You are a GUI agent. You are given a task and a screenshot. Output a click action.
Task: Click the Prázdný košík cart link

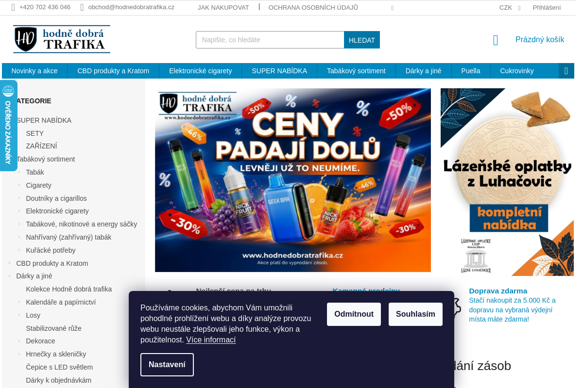[x=540, y=40]
